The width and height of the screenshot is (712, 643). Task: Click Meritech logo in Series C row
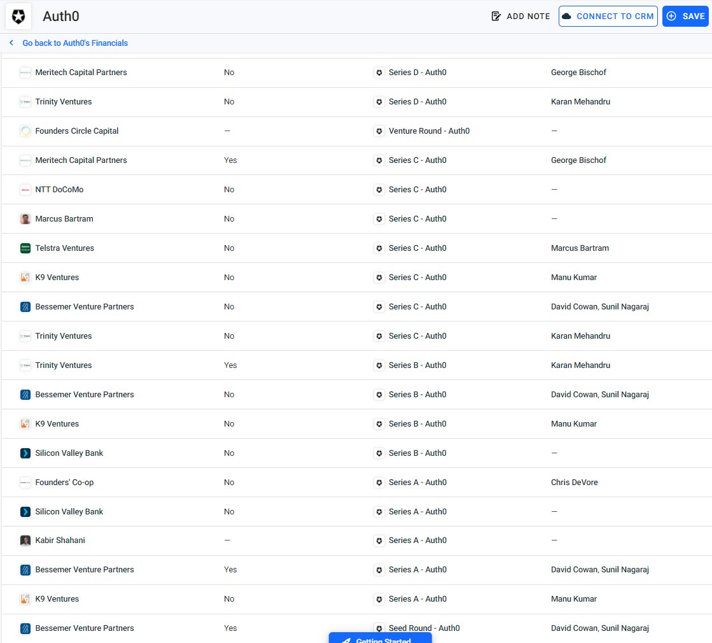[25, 160]
